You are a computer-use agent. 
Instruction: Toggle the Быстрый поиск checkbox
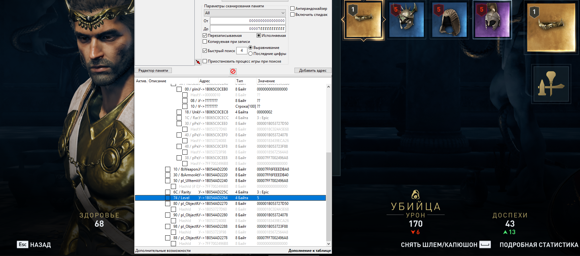[205, 51]
